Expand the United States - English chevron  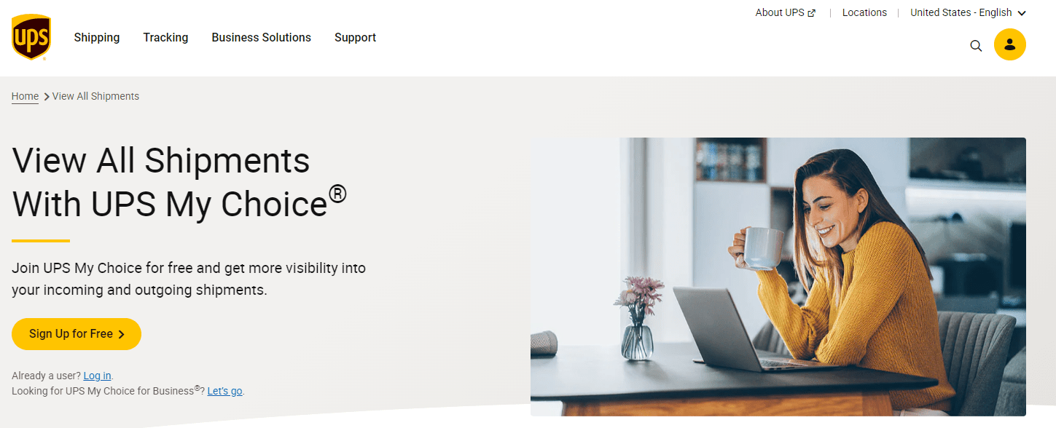coord(1022,13)
